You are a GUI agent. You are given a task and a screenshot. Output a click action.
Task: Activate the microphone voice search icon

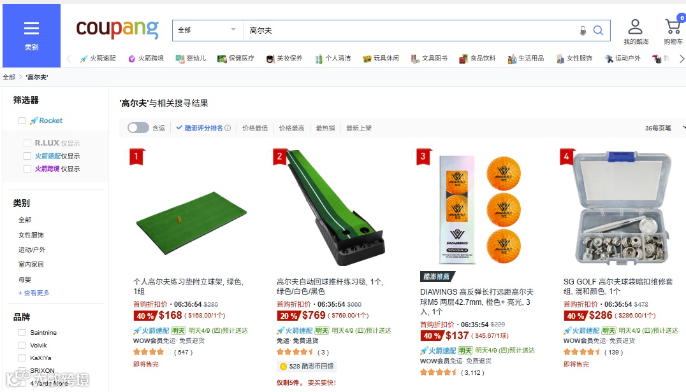[x=583, y=31]
